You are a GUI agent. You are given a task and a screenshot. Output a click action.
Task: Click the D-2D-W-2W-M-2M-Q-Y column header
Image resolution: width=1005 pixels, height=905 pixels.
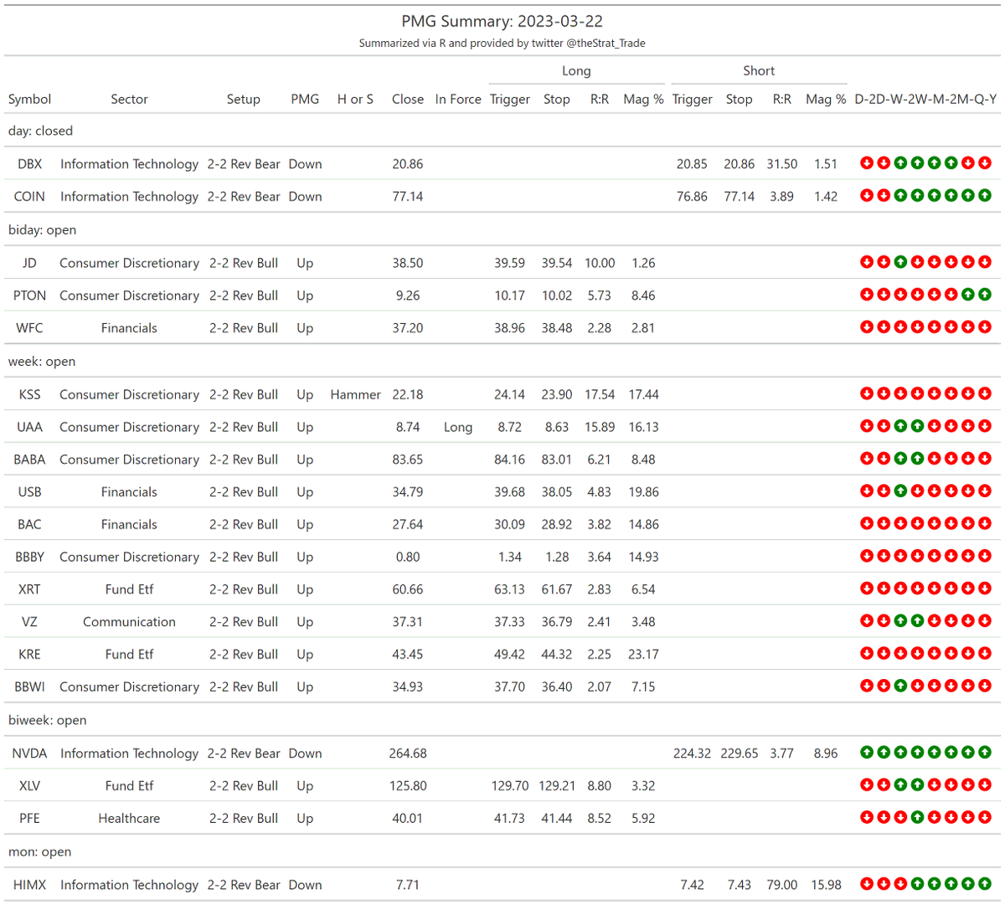point(925,99)
